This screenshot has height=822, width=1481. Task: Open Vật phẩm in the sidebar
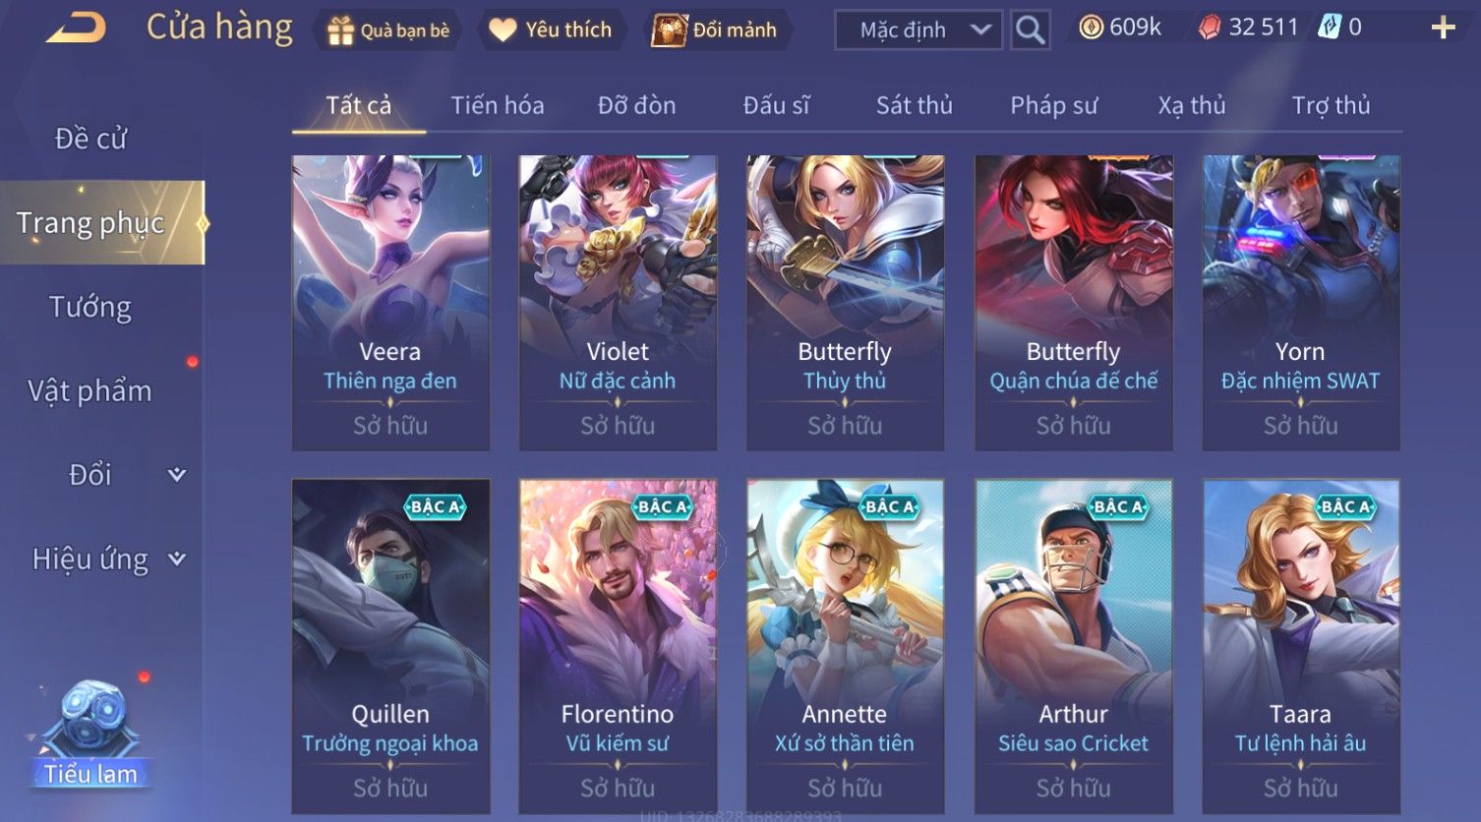(x=89, y=391)
